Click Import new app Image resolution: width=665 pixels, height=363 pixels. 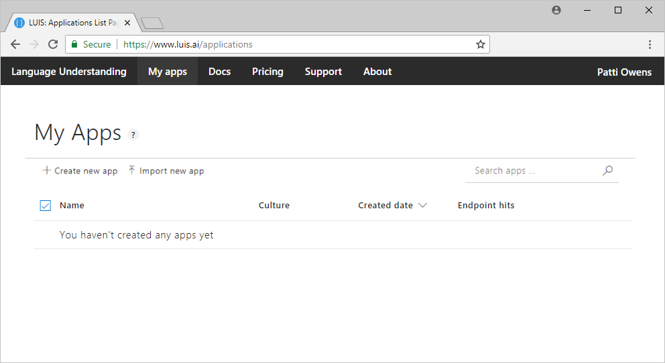point(166,171)
